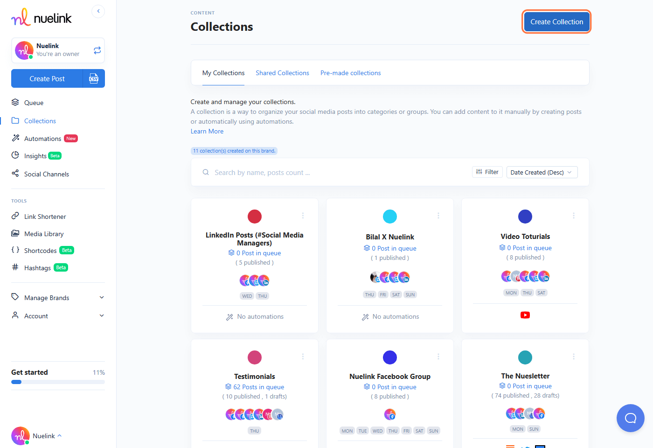Click the blue color dot of Video Toturials

click(525, 217)
